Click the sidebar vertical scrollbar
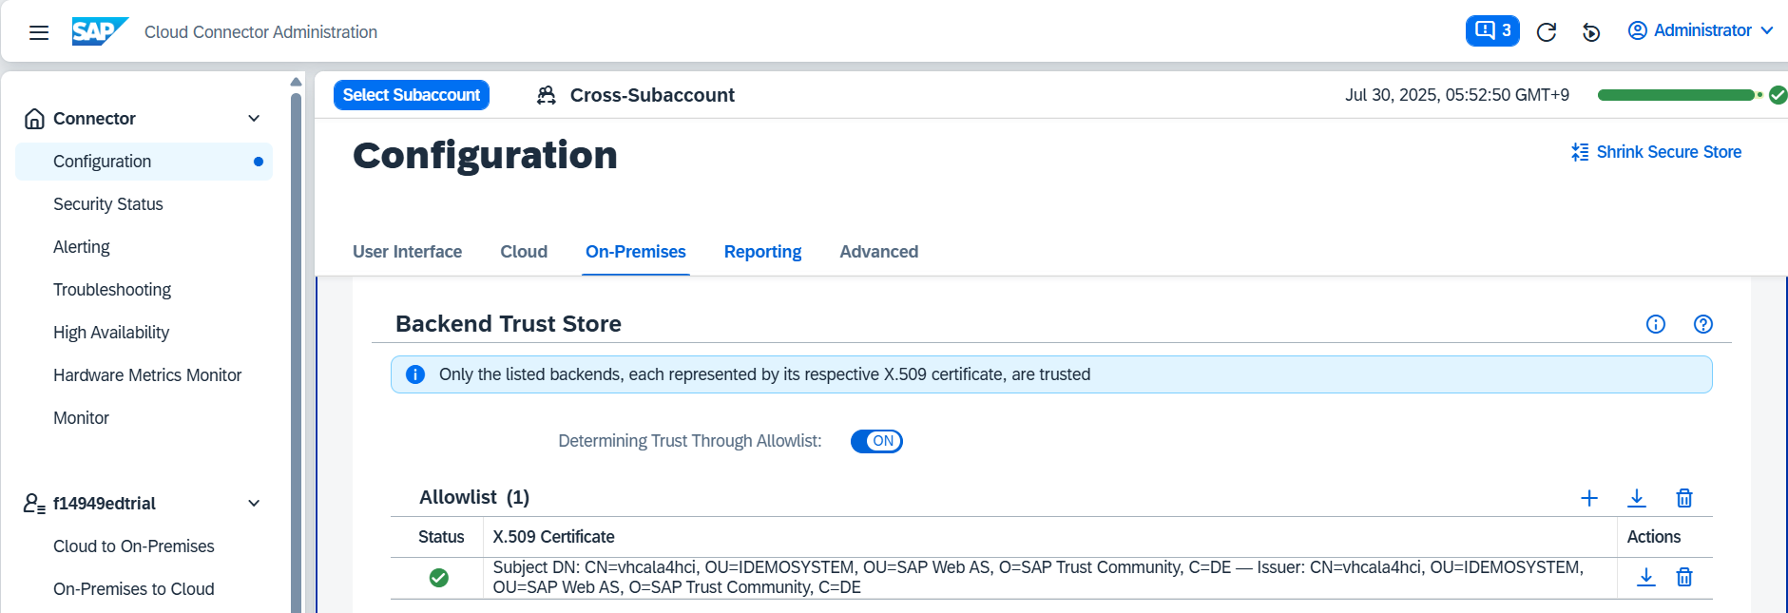The height and width of the screenshot is (613, 1788). click(296, 352)
